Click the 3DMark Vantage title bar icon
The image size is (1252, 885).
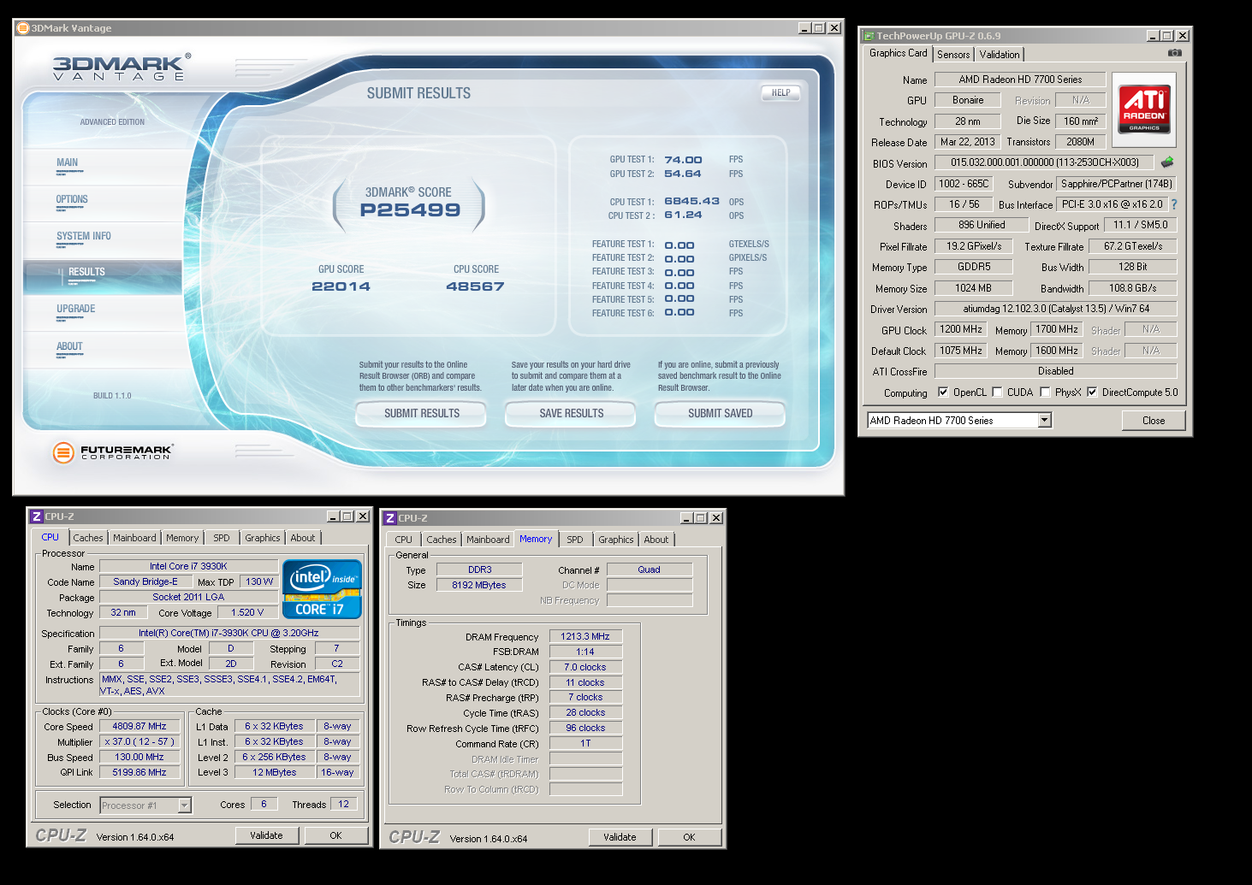coord(23,28)
